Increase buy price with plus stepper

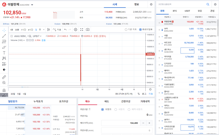(x=149, y=123)
